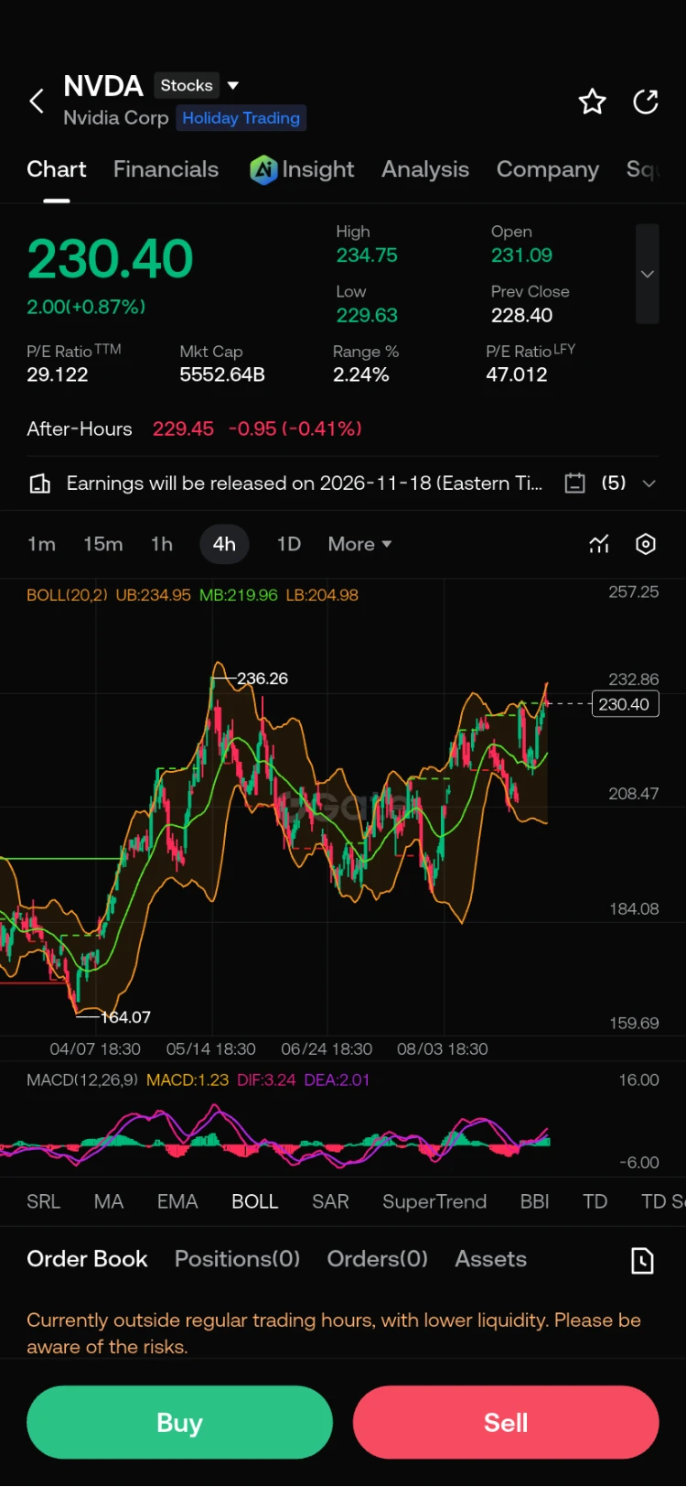Tap the Open value 231.09
This screenshot has width=686, height=1487.
(x=521, y=255)
